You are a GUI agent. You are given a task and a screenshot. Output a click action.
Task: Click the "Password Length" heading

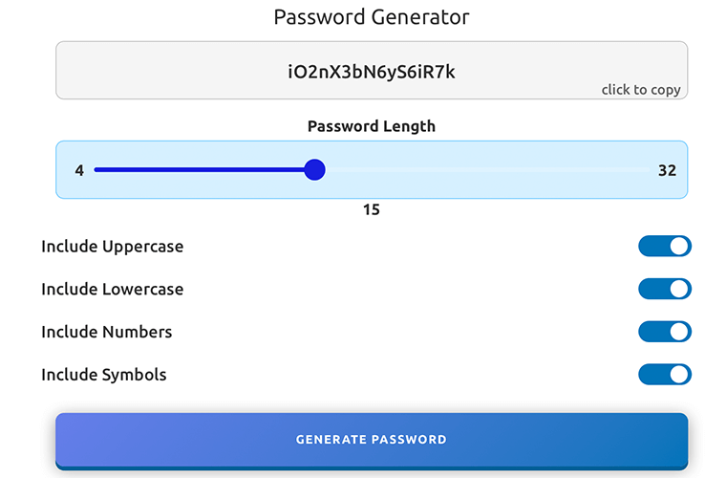(x=372, y=126)
